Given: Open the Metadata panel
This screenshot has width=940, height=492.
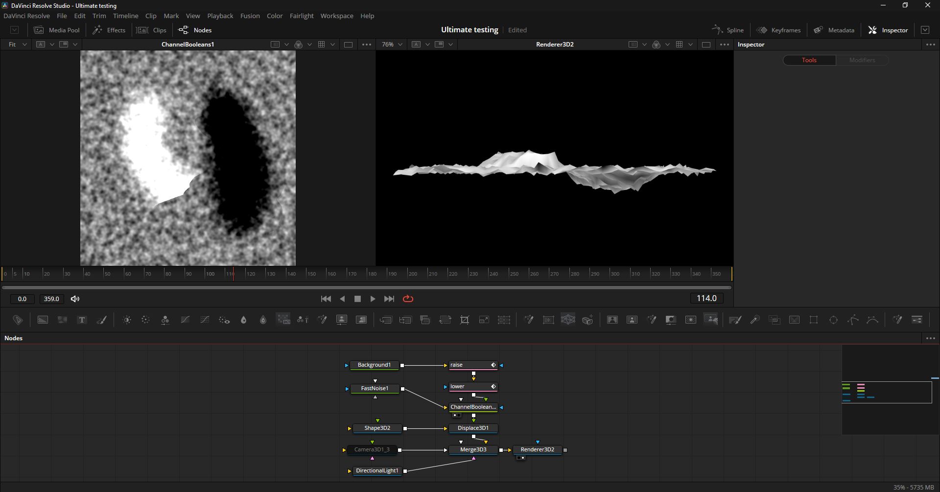Looking at the screenshot, I should [834, 30].
